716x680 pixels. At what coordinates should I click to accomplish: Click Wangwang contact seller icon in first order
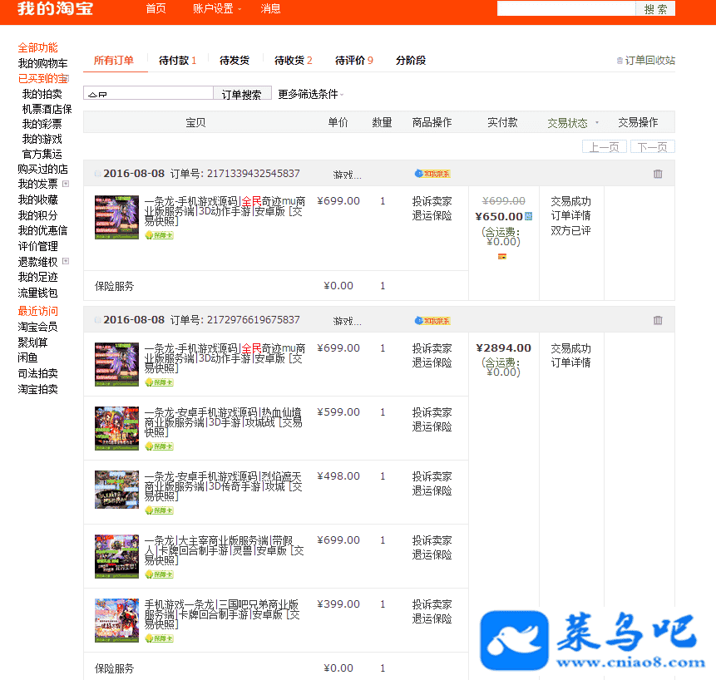432,174
